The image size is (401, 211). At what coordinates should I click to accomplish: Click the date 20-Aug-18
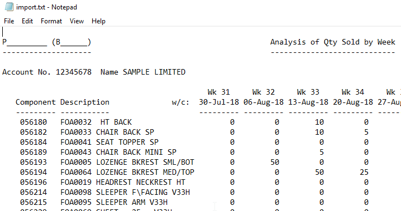coord(353,102)
